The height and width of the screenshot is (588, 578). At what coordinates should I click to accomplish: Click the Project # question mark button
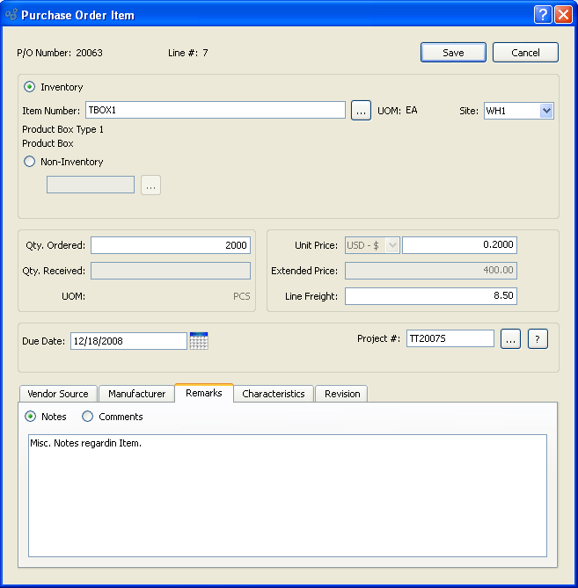coord(538,339)
